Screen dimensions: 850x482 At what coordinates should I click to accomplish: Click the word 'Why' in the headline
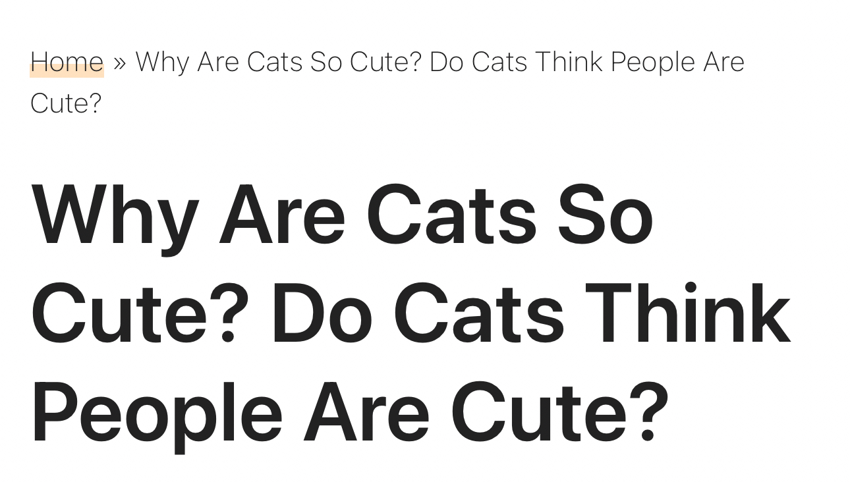[x=115, y=215]
